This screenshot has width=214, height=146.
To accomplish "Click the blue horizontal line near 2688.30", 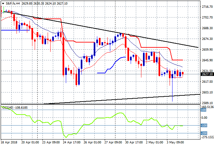I will coord(15,30).
